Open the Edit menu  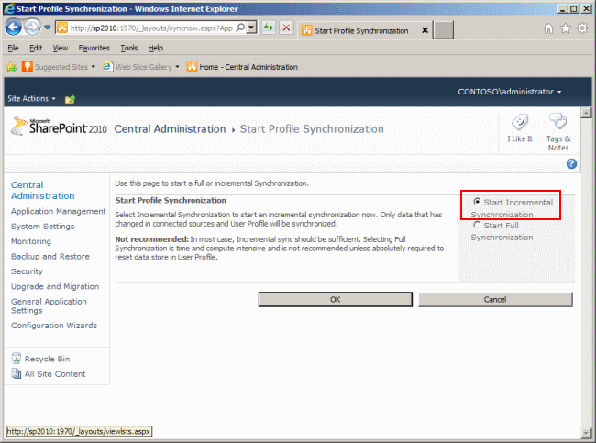pyautogui.click(x=36, y=48)
